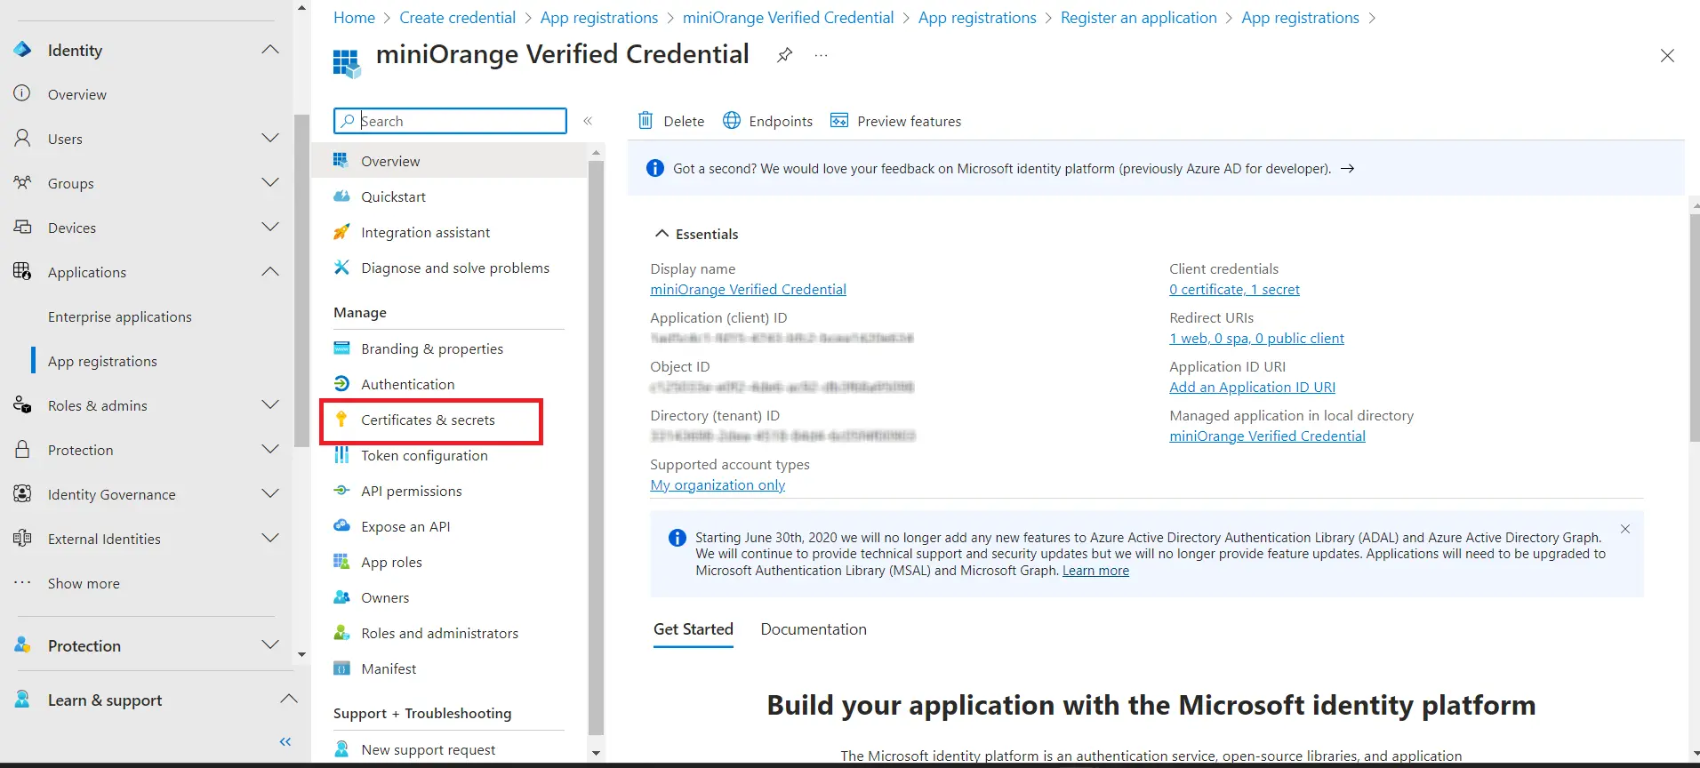Open the 1 web, 0 spa, 0 public client link
The image size is (1700, 768).
click(1256, 339)
